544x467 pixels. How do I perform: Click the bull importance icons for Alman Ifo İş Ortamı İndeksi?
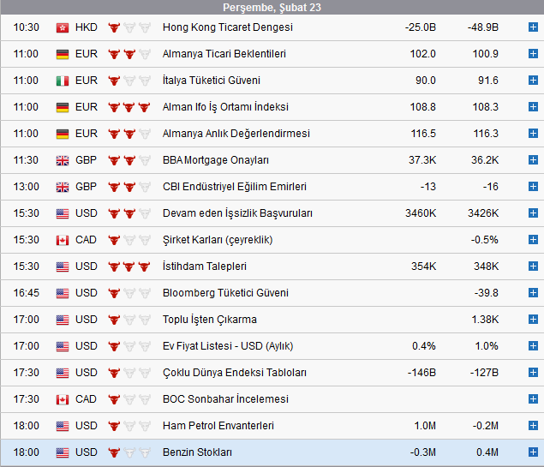(129, 107)
